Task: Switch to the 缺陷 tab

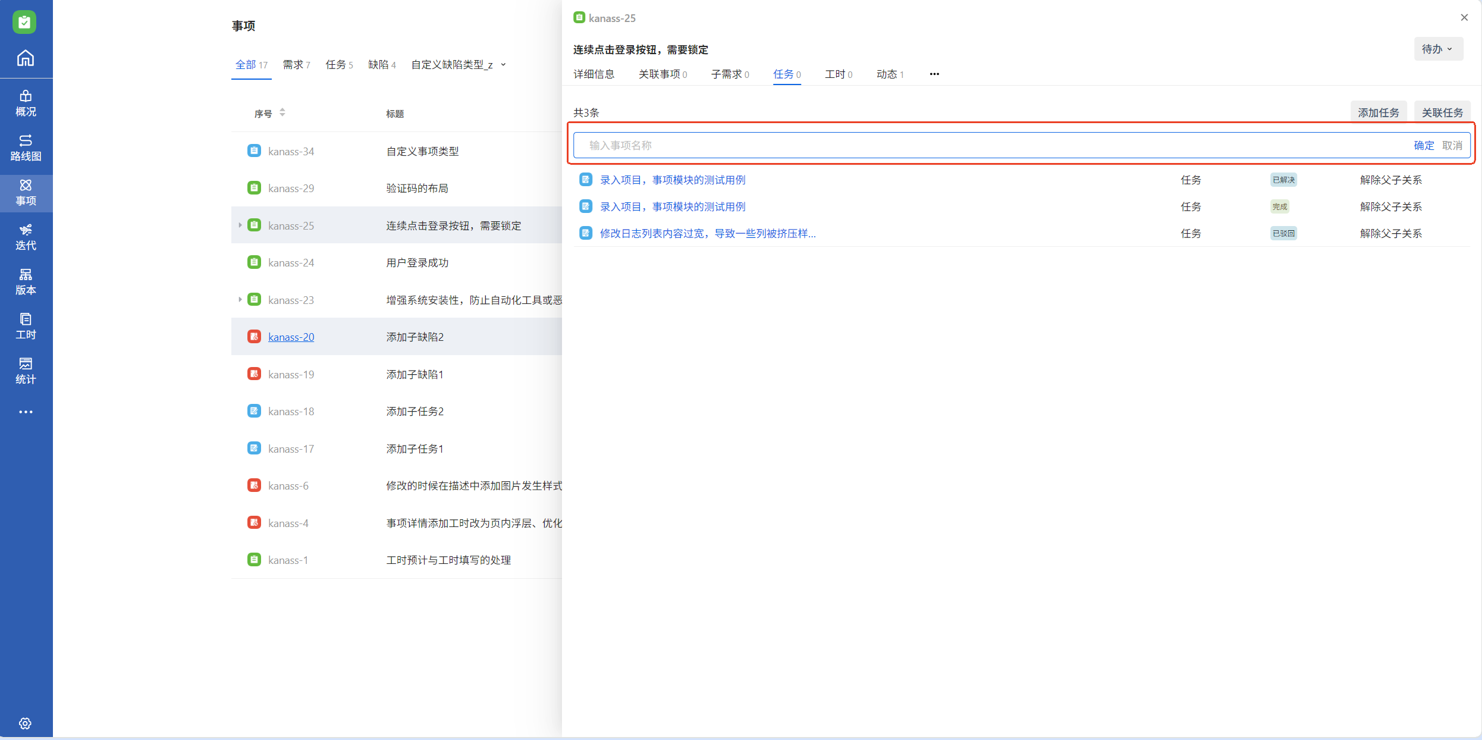Action: (381, 64)
